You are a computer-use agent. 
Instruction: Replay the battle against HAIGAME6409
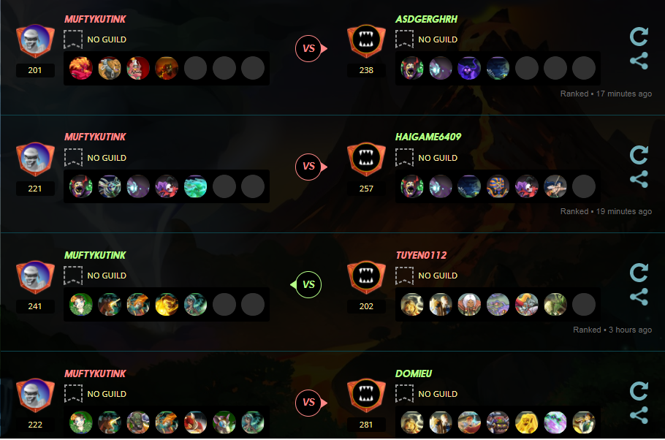point(639,155)
